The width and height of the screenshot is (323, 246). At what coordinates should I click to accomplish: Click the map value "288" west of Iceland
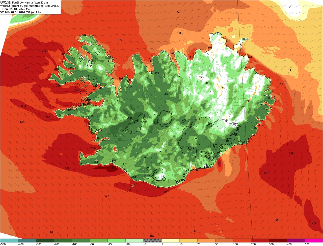coord(48,117)
